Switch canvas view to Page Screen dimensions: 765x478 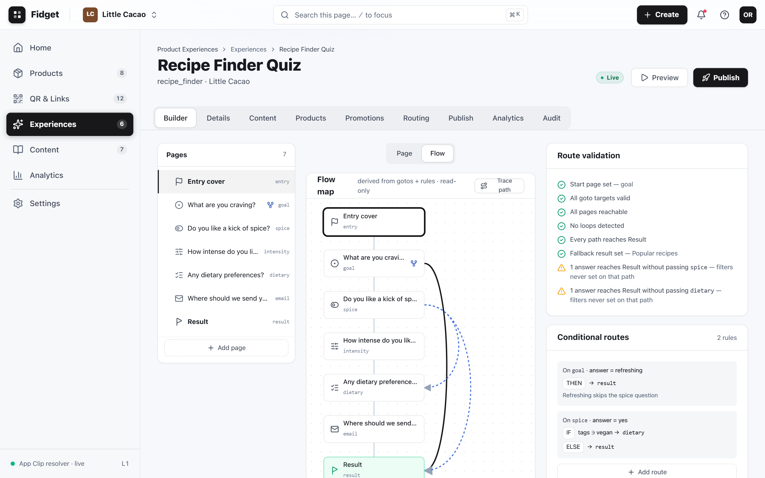(404, 153)
